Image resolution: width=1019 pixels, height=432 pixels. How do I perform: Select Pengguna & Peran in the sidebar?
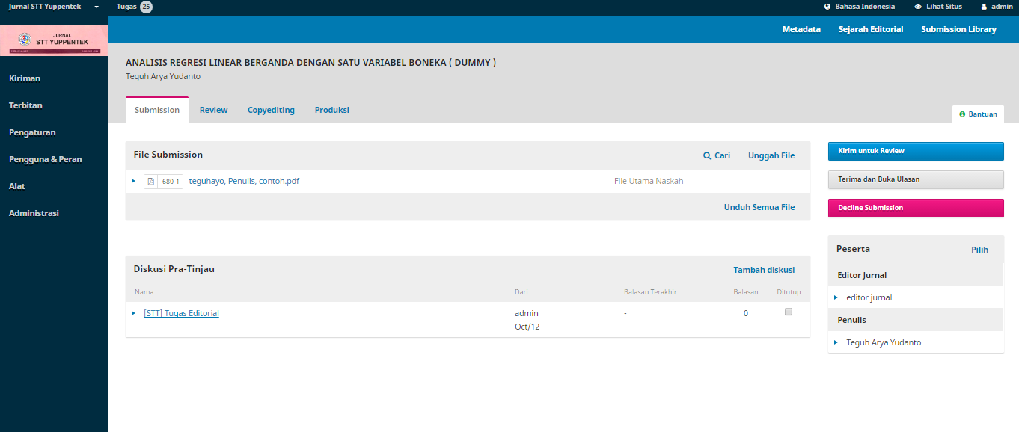45,159
